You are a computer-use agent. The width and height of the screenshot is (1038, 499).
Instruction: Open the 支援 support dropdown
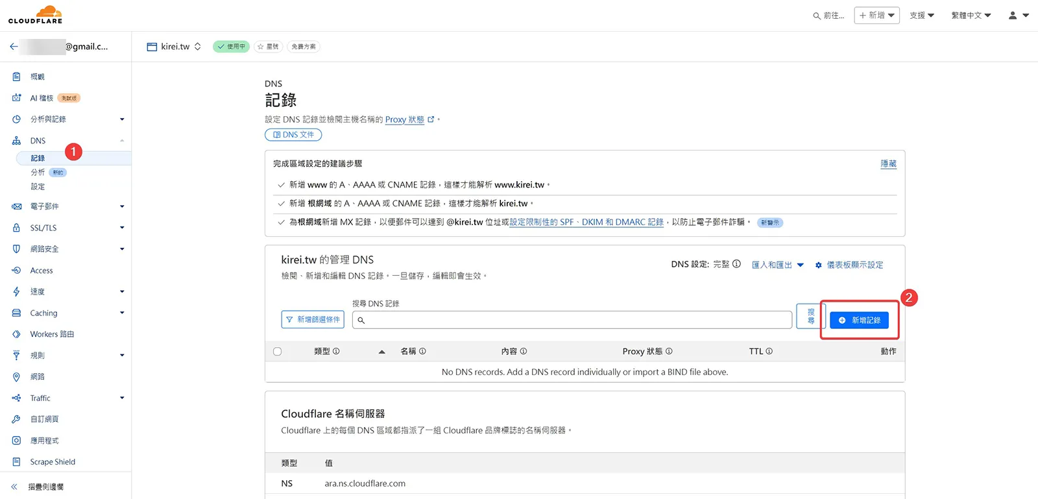click(x=922, y=16)
